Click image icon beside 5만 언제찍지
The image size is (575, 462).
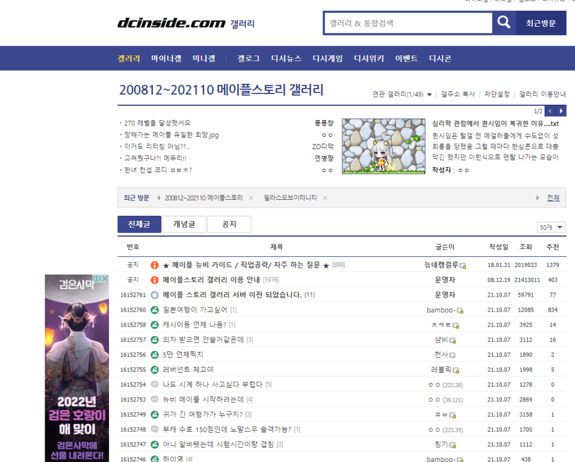tap(155, 354)
